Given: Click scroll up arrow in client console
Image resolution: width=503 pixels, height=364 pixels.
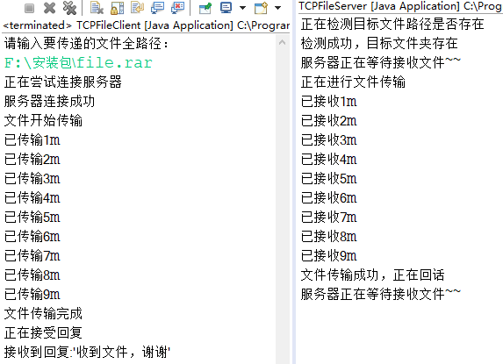Looking at the screenshot, I should pyautogui.click(x=283, y=42).
